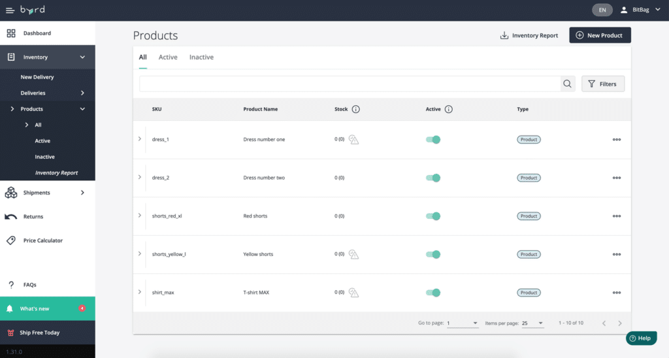Open the more options menu for dress_1
Viewport: 669px width, 358px height.
pos(617,140)
